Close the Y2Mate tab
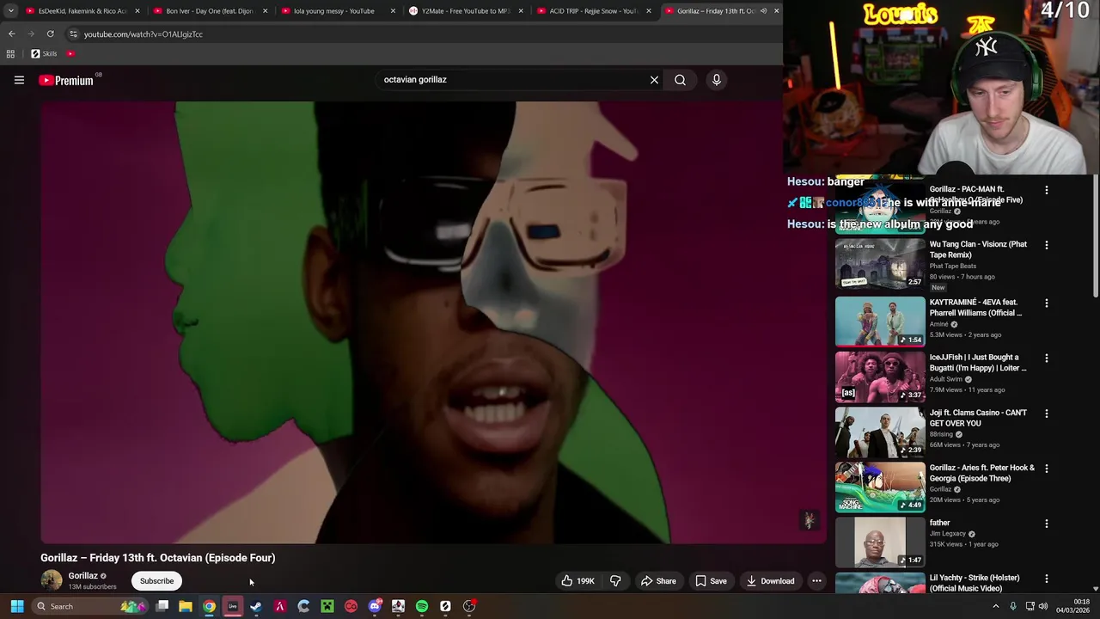Image resolution: width=1100 pixels, height=619 pixels. click(x=521, y=11)
